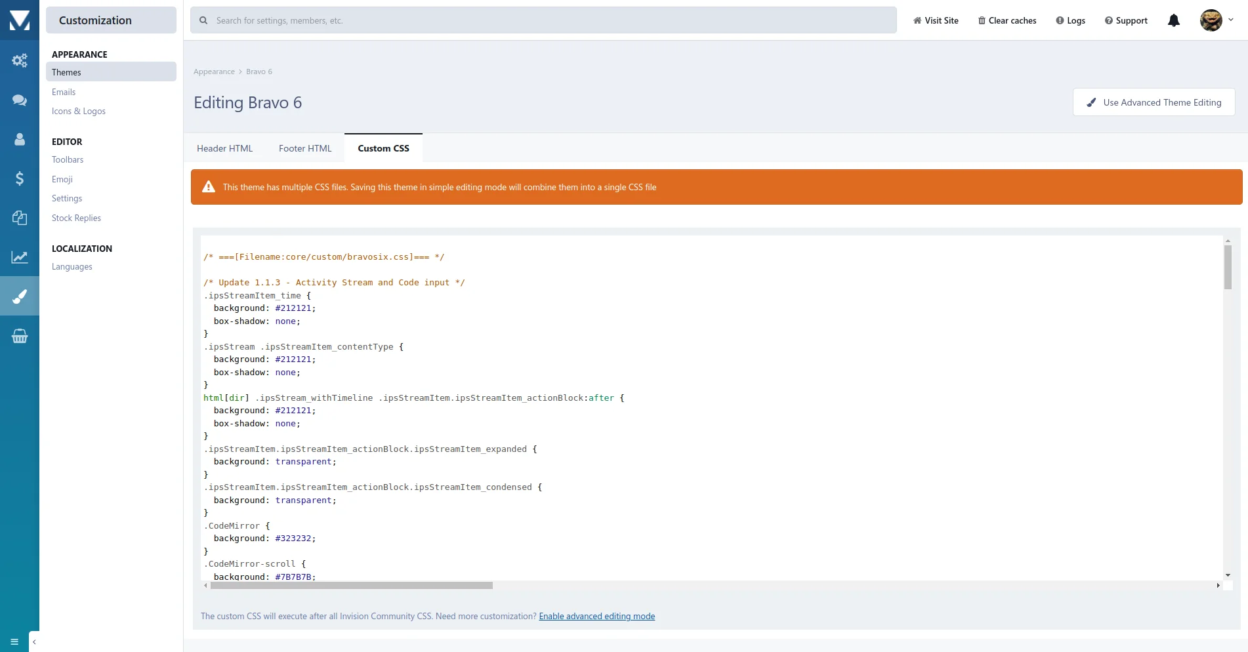The height and width of the screenshot is (652, 1248).
Task: Open Emoji under the Editor section
Action: [62, 179]
